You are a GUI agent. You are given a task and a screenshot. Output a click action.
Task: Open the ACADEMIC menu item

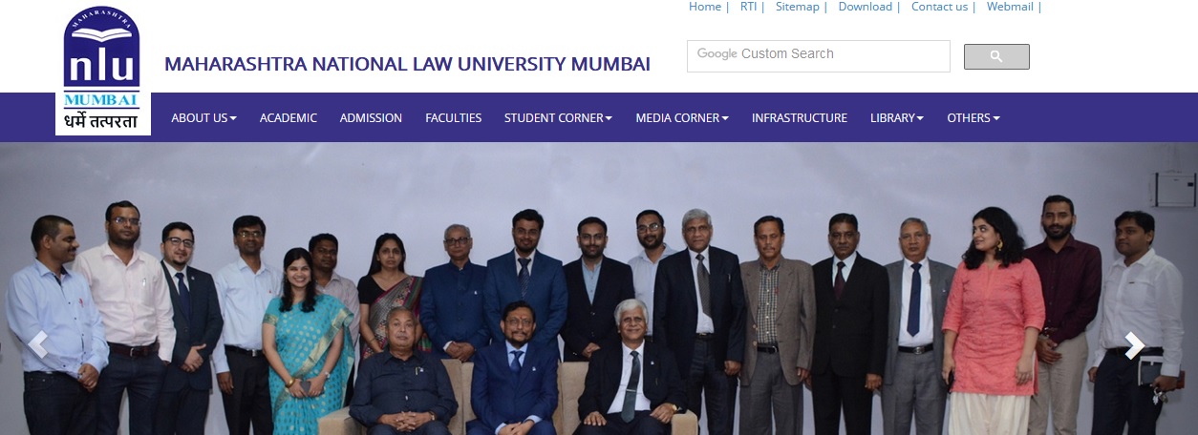tap(289, 118)
